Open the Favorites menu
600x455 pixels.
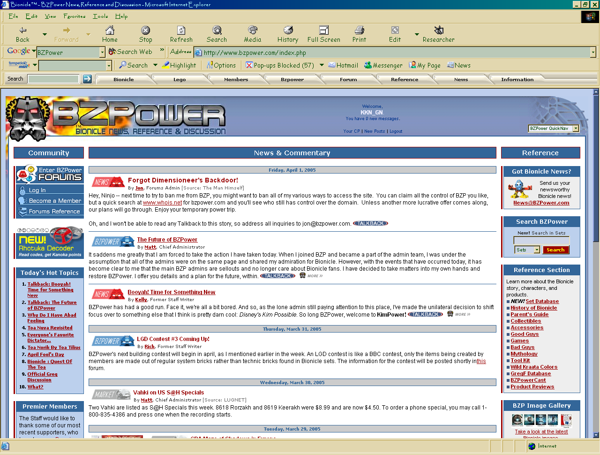(x=75, y=16)
